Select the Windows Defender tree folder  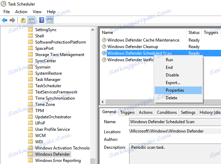[x=52, y=154]
